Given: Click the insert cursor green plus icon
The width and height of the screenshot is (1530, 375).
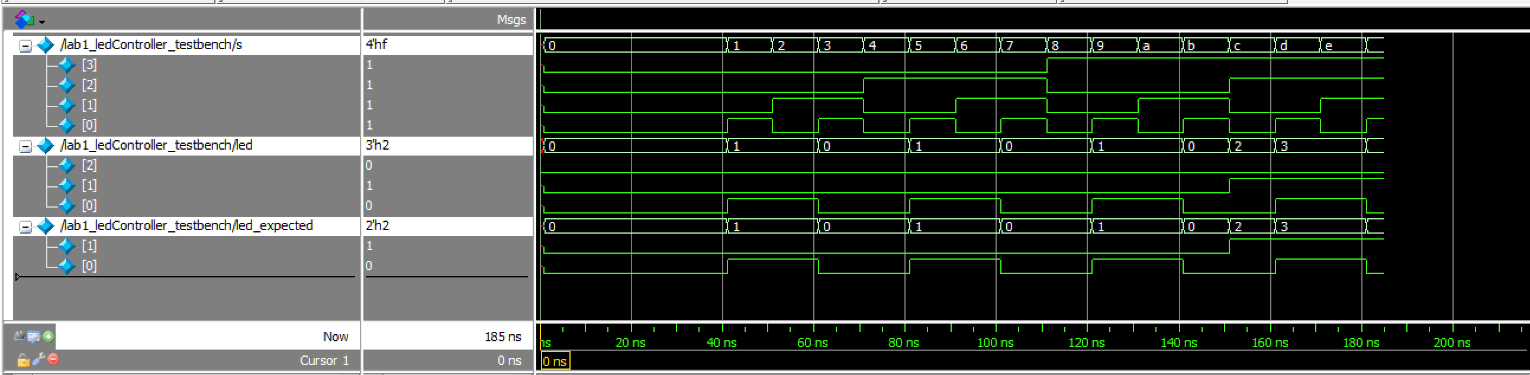Looking at the screenshot, I should click(48, 337).
